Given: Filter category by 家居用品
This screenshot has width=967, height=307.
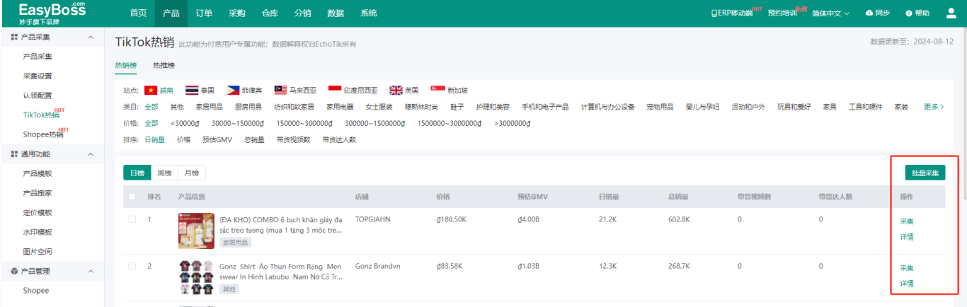Looking at the screenshot, I should [x=210, y=107].
